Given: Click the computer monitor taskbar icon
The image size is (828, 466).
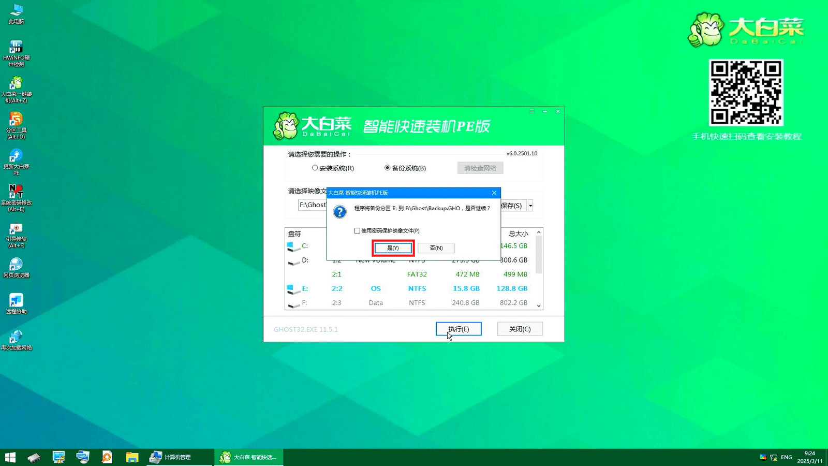Looking at the screenshot, I should 58,457.
